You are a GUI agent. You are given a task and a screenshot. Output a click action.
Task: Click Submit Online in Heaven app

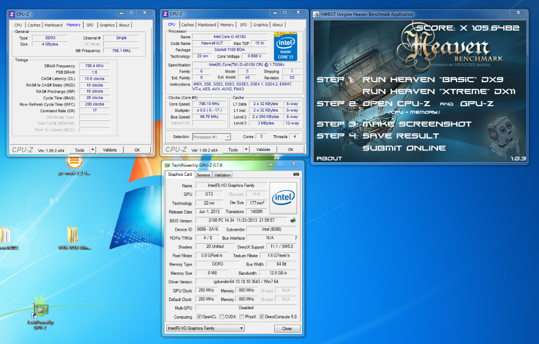click(404, 148)
